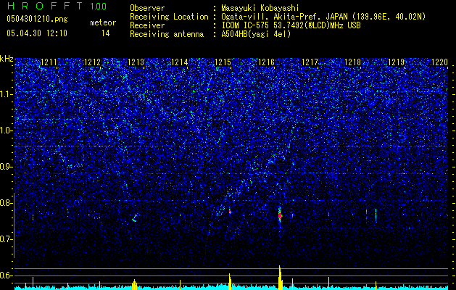Click the HROFFT program title
456x290 pixels.
[45, 6]
